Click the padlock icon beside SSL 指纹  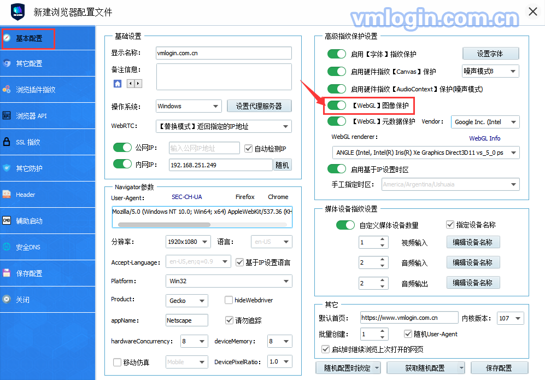pos(7,142)
